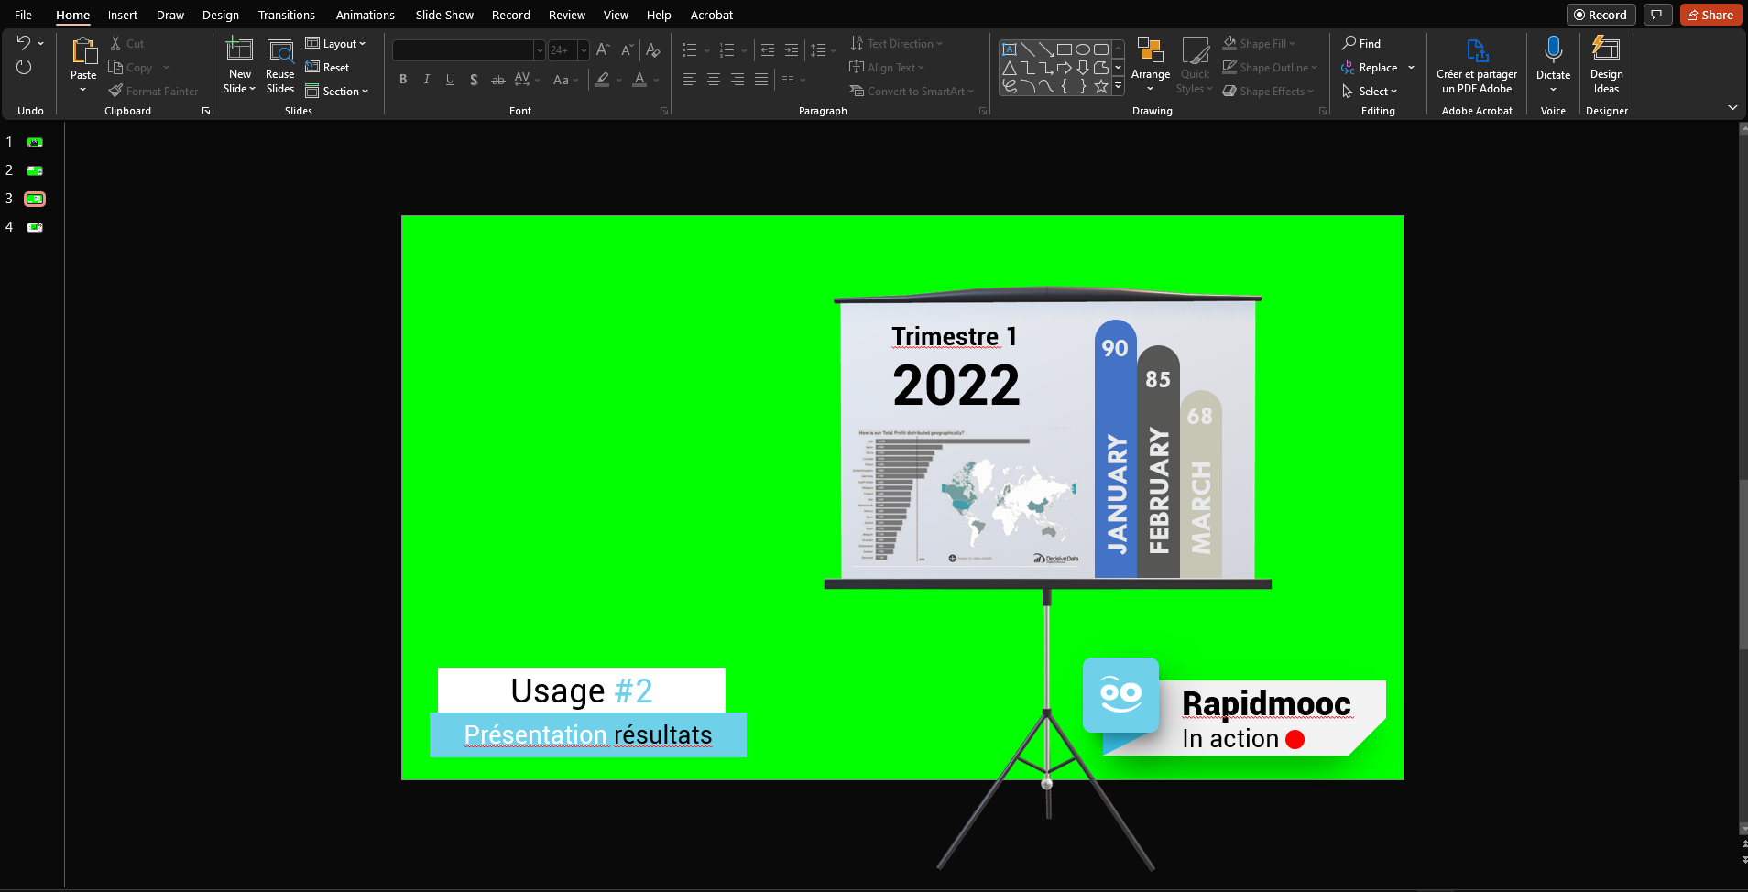Open the Slide Show menu
The height and width of the screenshot is (892, 1748).
[443, 15]
